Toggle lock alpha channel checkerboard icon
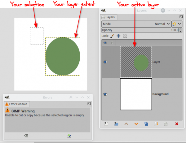The width and height of the screenshot is (186, 143). tap(125, 36)
